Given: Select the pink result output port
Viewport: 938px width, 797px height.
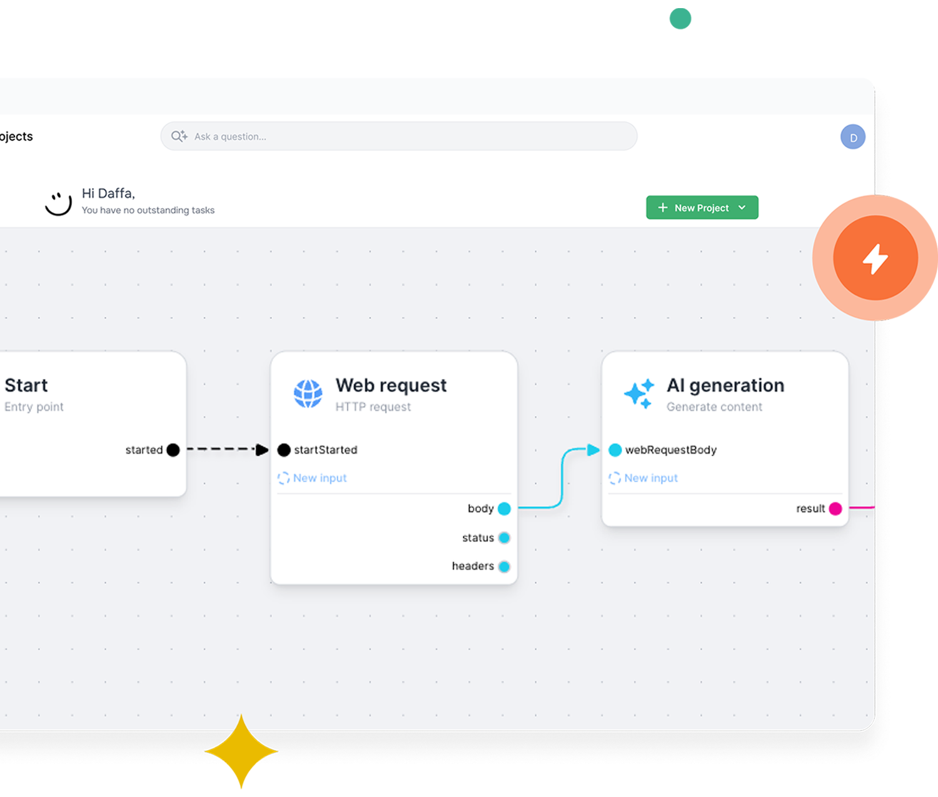Looking at the screenshot, I should 835,509.
